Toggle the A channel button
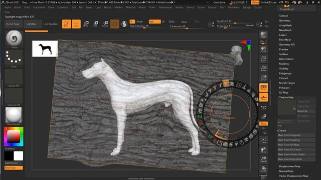 point(132,21)
